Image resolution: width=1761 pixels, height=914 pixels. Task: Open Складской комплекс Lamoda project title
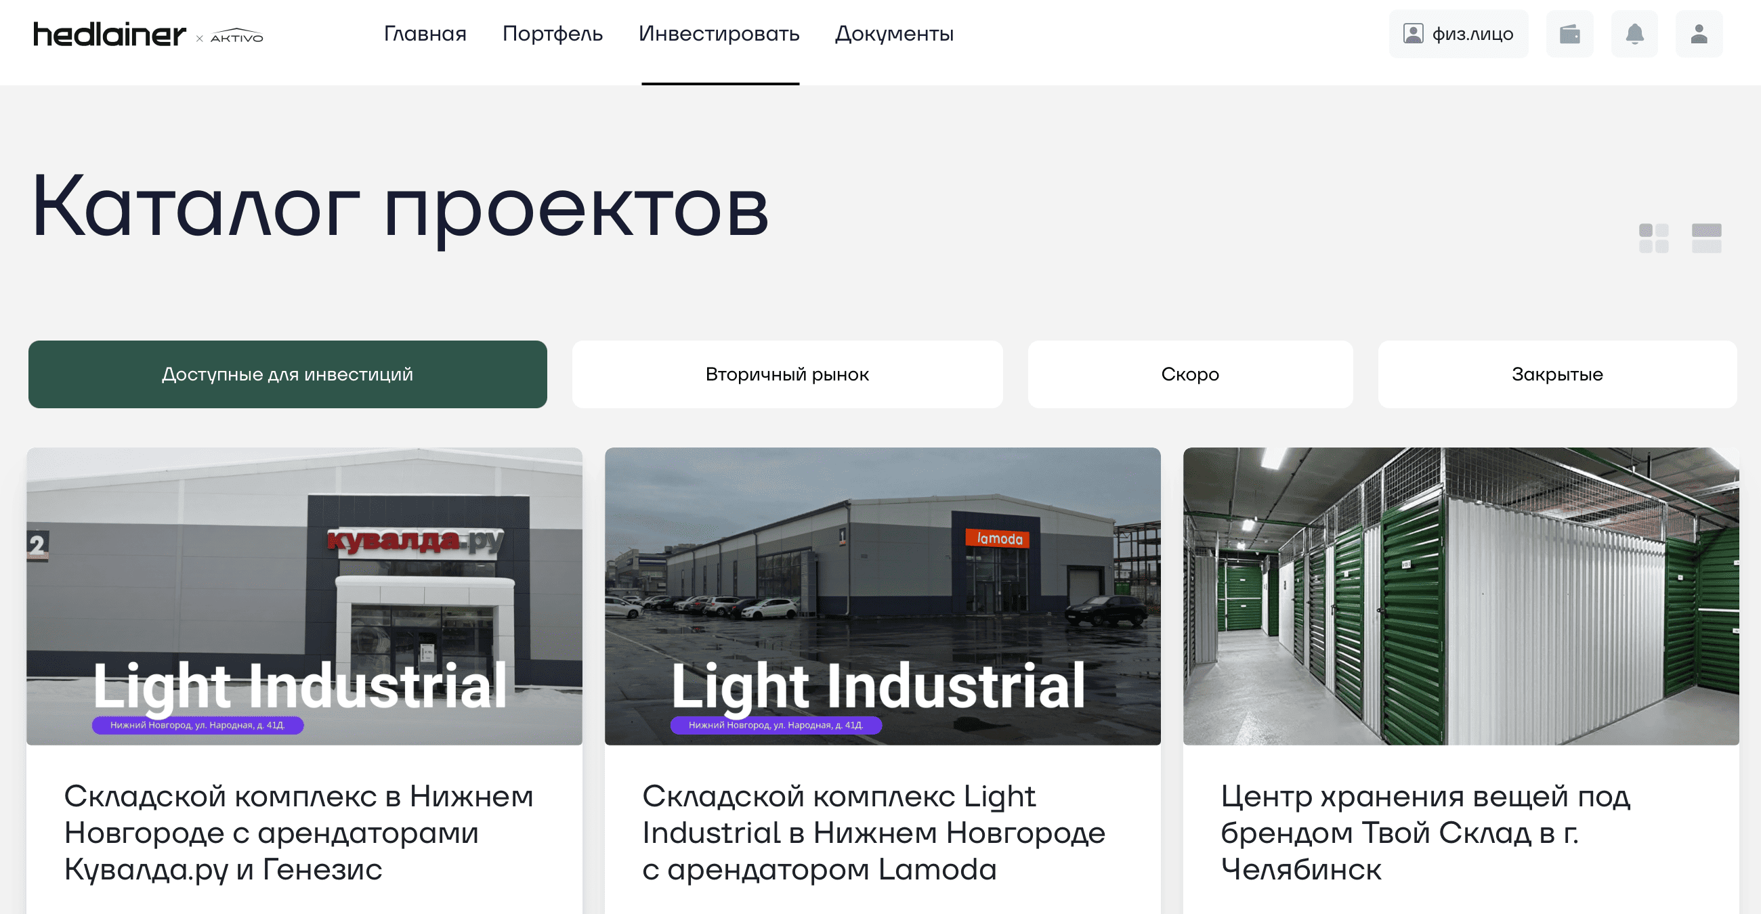tap(874, 833)
